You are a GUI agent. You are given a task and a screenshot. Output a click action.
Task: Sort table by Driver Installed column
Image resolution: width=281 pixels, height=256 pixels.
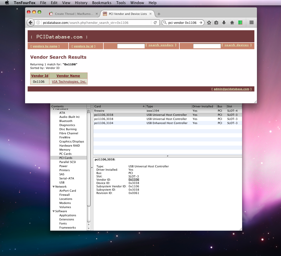(204, 106)
